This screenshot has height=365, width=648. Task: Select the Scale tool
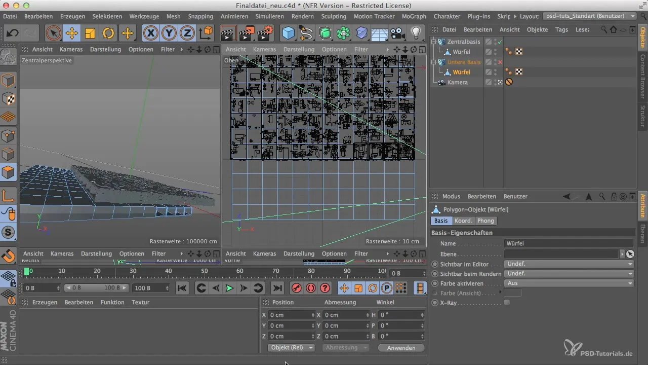click(x=90, y=33)
